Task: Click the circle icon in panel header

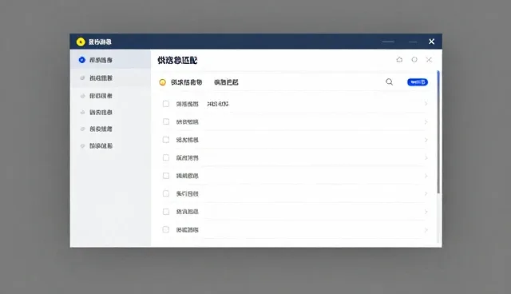Action: (x=414, y=60)
